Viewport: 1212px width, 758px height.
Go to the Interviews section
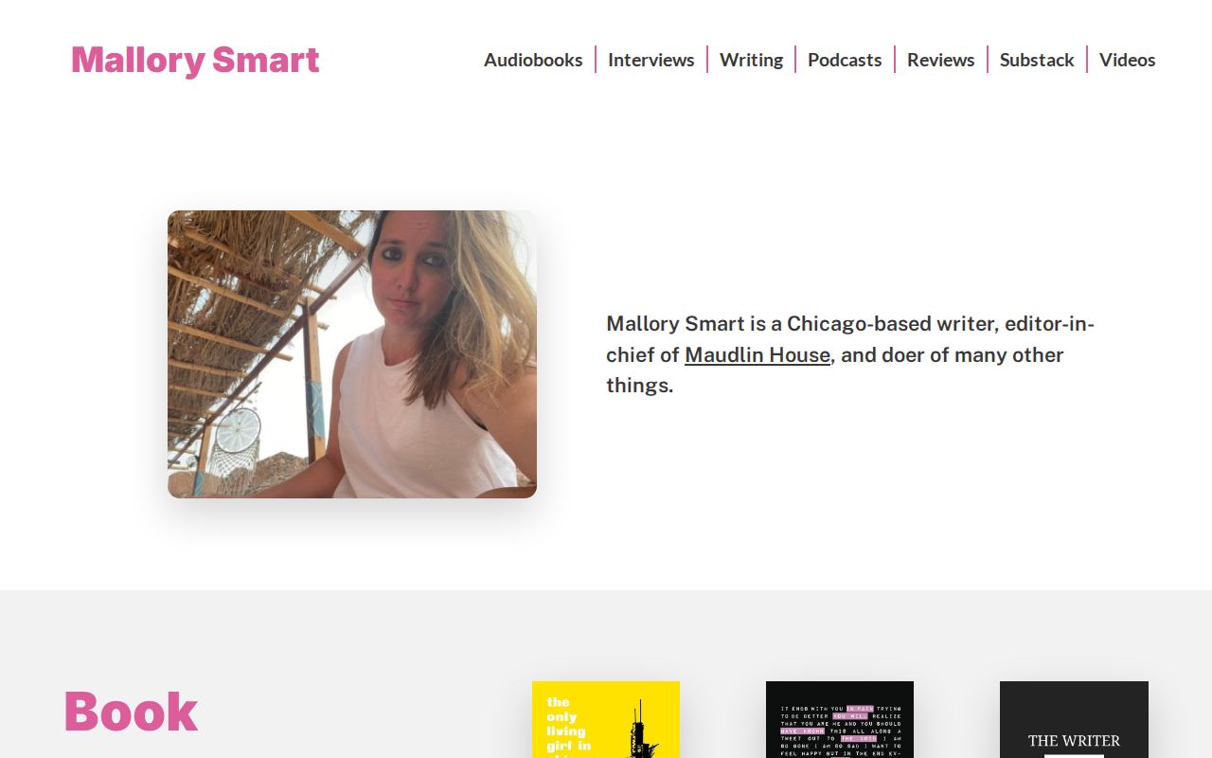click(651, 60)
